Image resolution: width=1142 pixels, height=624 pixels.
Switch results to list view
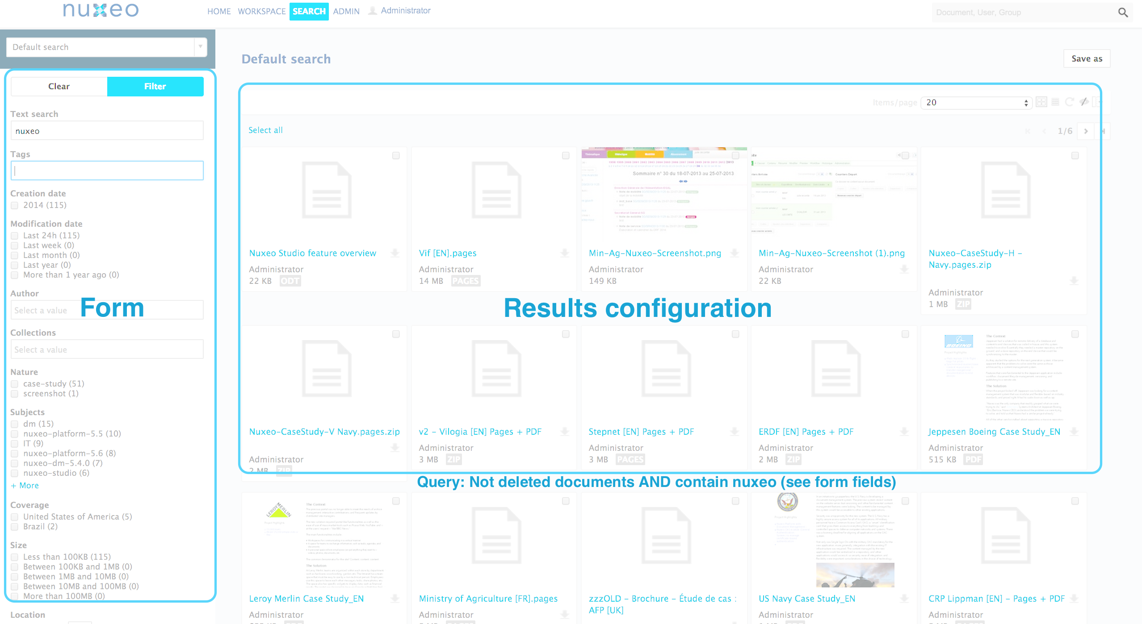click(1055, 102)
